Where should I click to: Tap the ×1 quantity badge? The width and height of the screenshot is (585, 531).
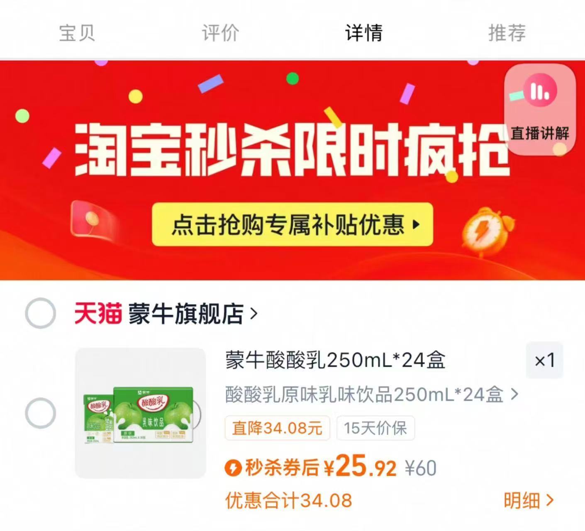(x=544, y=360)
